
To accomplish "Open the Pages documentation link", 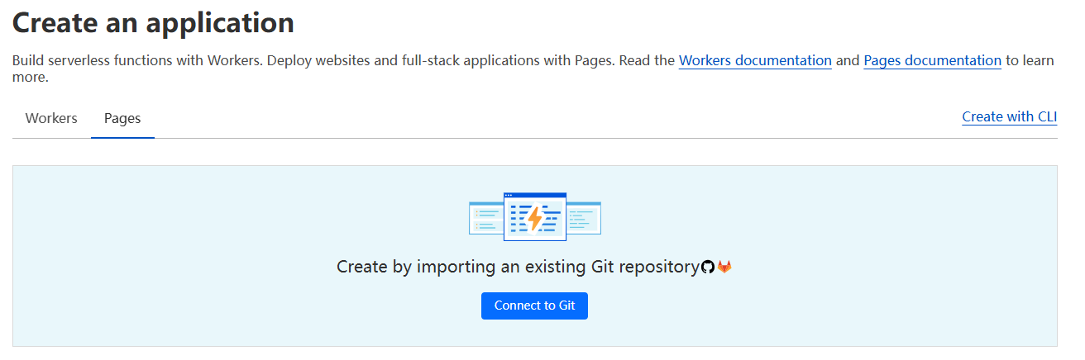I will pos(932,60).
